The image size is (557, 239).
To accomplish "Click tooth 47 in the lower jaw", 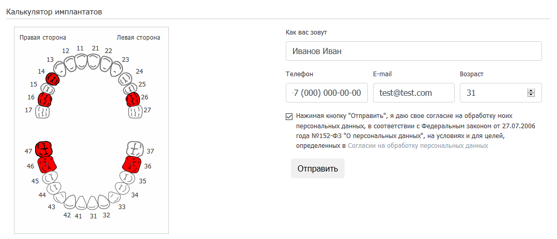I will coord(43,149).
